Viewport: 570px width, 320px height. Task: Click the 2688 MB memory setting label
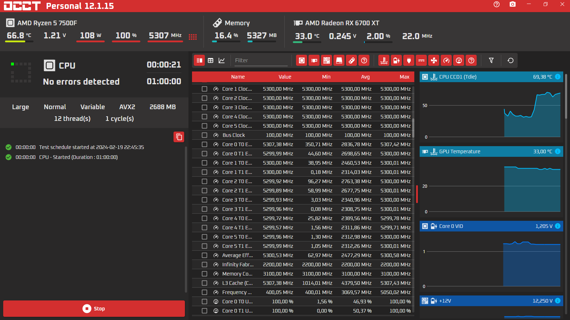pos(163,107)
